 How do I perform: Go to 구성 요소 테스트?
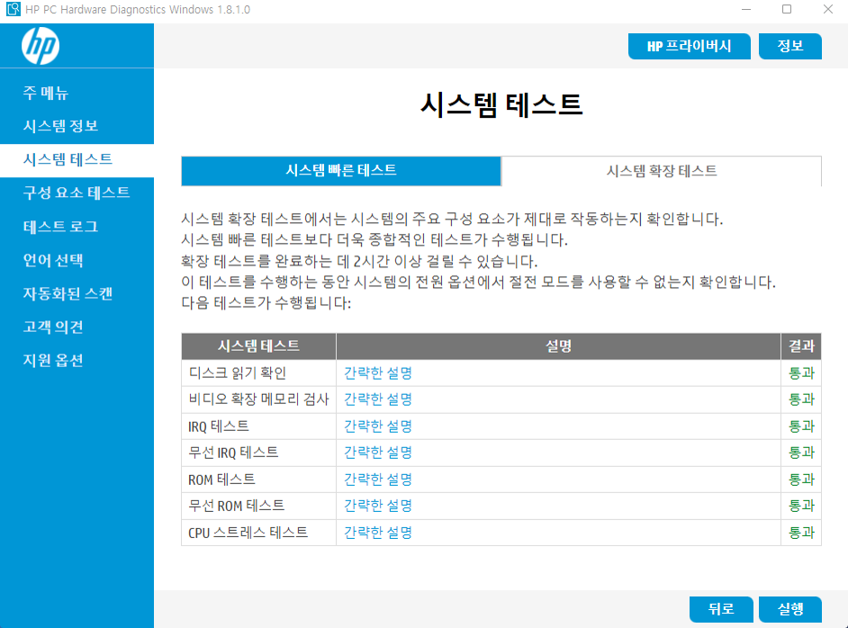point(77,193)
